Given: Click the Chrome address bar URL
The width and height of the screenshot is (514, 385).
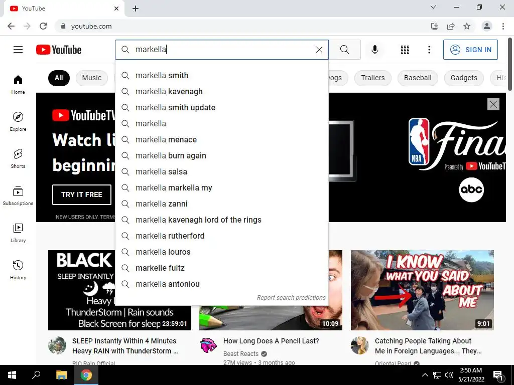Looking at the screenshot, I should point(91,26).
